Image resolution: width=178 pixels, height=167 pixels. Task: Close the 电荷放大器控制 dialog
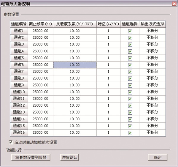(174, 3)
